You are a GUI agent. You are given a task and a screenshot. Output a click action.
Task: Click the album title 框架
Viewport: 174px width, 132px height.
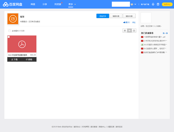tap(22, 17)
